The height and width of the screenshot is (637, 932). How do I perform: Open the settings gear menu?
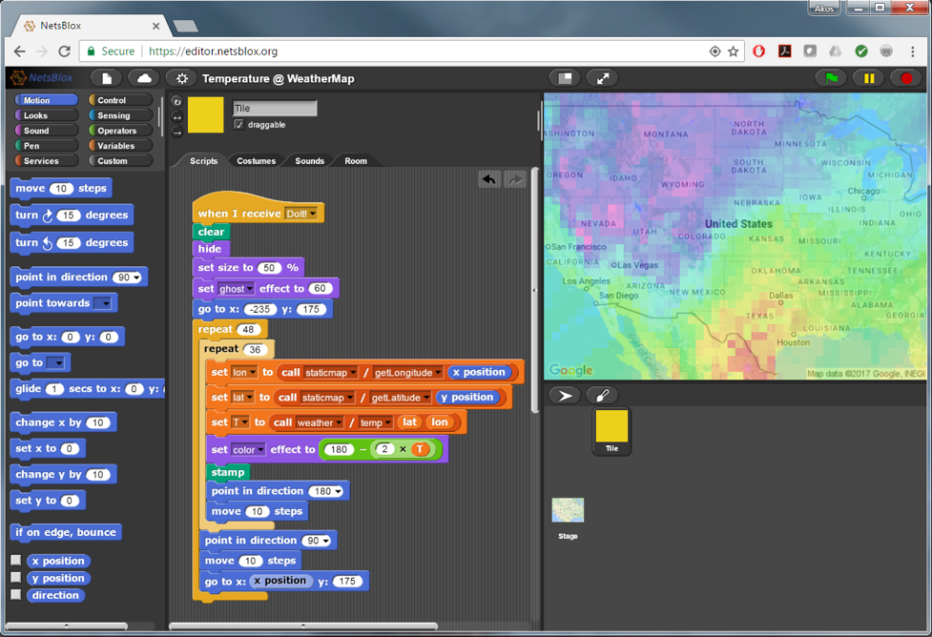point(182,78)
